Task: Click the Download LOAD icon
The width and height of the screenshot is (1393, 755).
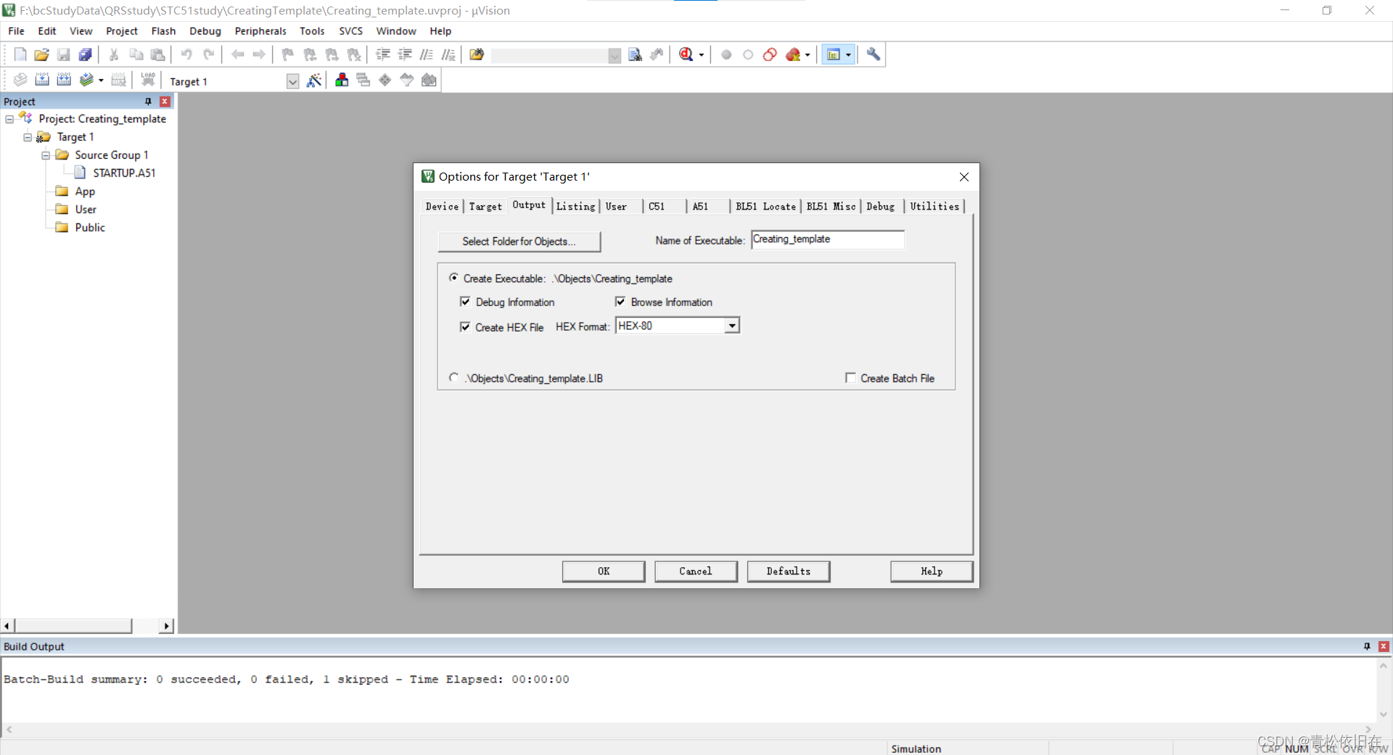Action: click(148, 80)
